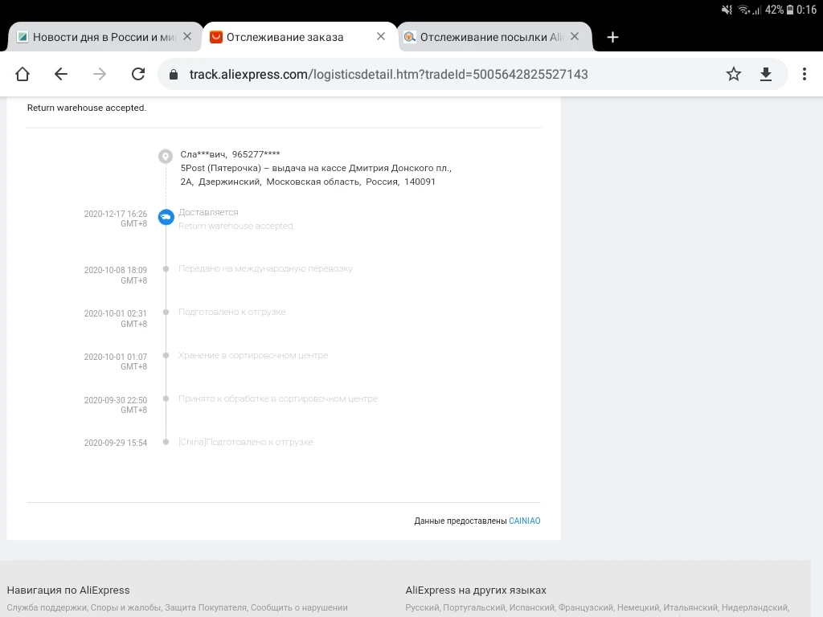This screenshot has width=823, height=617.
Task: Select Передано на международную перевозку entry
Action: 265,268
